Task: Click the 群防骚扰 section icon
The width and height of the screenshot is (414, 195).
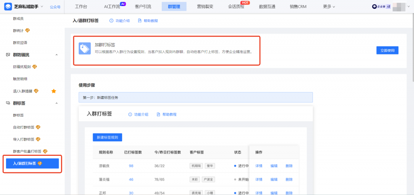Action: pyautogui.click(x=8, y=55)
